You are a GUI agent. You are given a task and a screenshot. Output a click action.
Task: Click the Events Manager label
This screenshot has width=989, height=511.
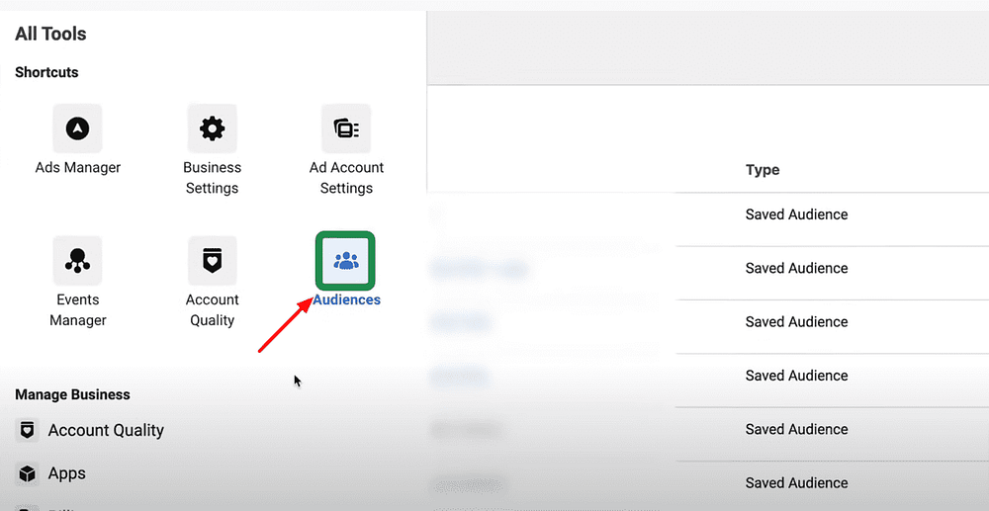[x=77, y=310]
